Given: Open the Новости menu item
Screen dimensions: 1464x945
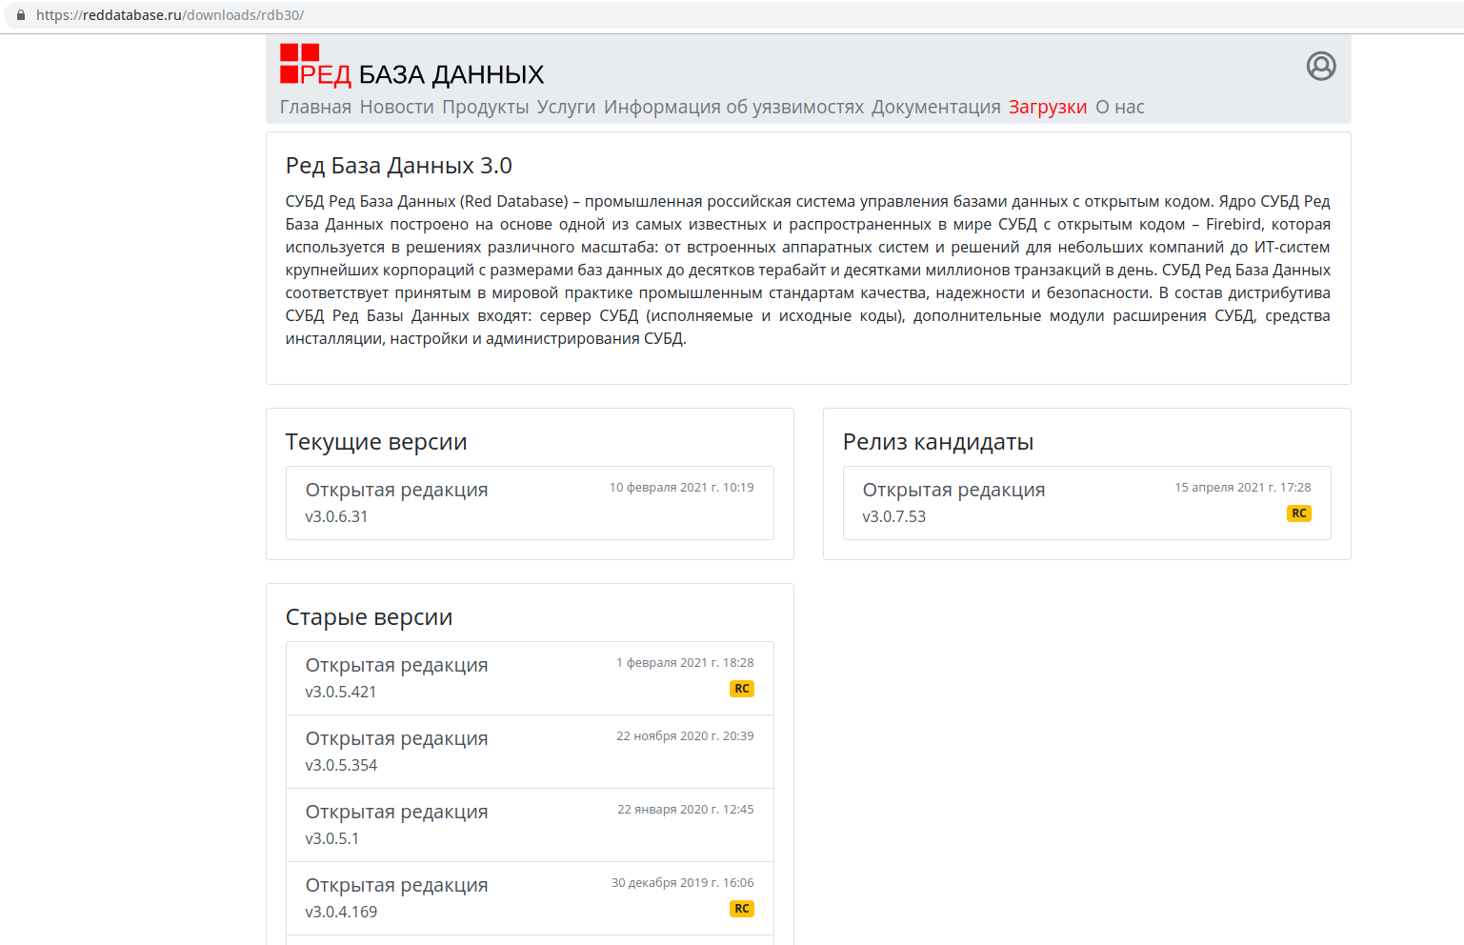Looking at the screenshot, I should tap(396, 107).
